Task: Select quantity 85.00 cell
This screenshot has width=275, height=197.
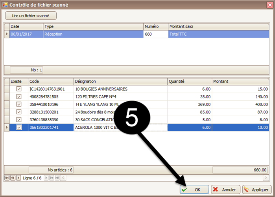Action: (x=190, y=112)
